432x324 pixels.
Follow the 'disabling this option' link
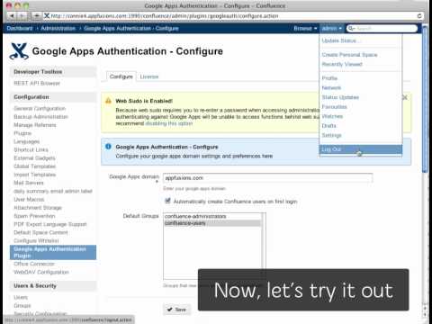click(169, 123)
